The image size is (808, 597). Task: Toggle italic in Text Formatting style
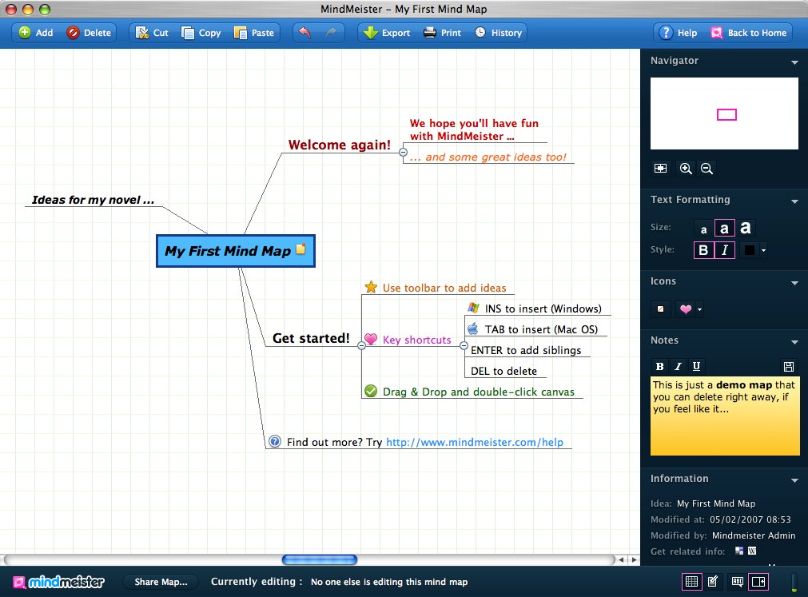pos(725,250)
